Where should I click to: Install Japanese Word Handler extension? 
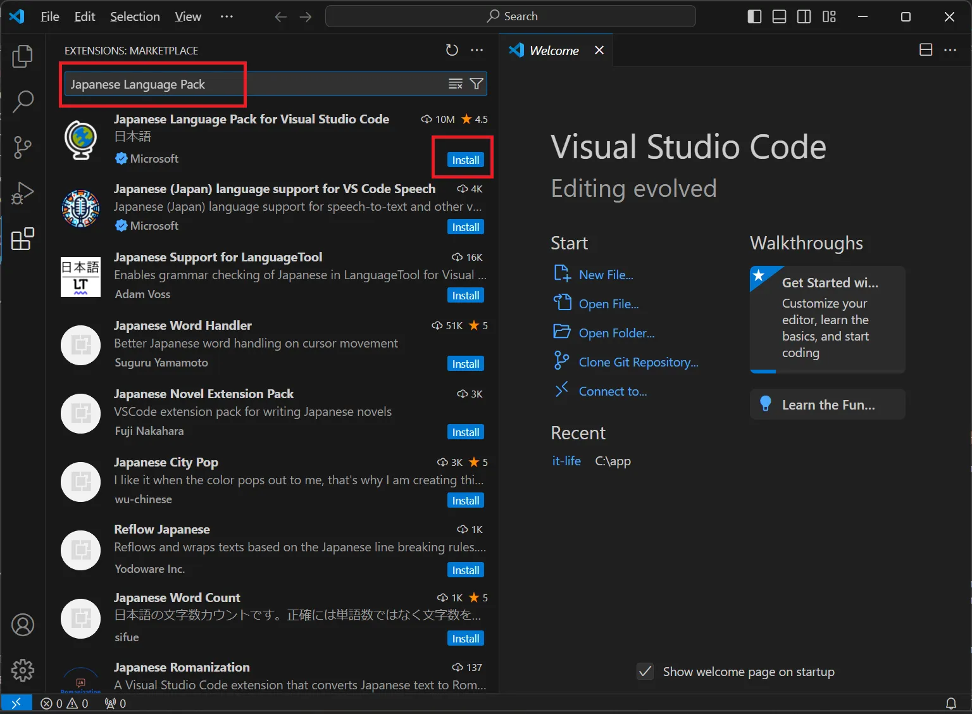click(x=466, y=364)
